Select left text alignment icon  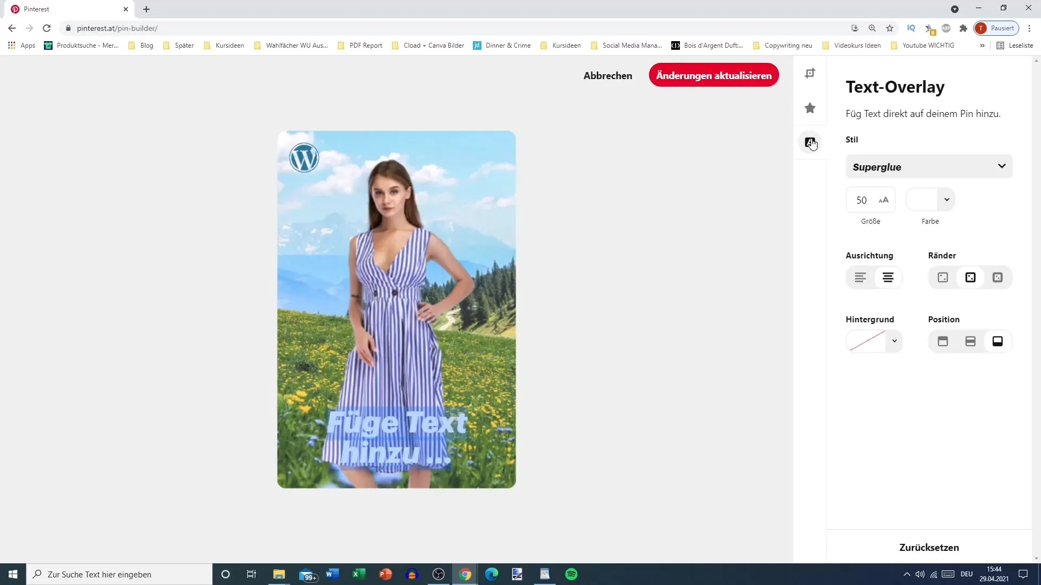(862, 277)
